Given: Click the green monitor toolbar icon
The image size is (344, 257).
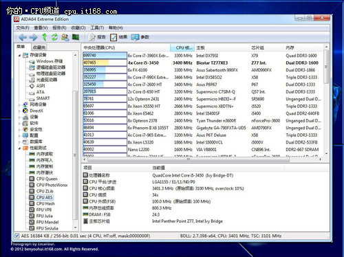Looking at the screenshot, I should tap(76, 37).
